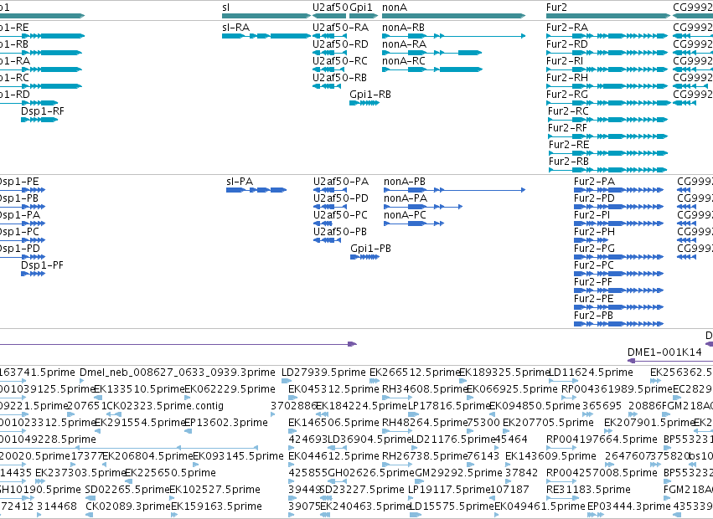Choose the Fur2-RH transcript label
The image size is (713, 519).
(x=567, y=78)
